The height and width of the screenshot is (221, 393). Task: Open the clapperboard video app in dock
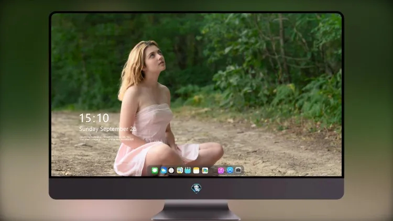[x=188, y=170]
